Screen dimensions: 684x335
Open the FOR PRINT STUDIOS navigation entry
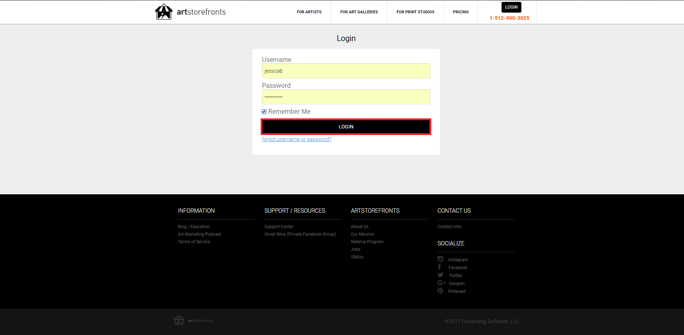(x=415, y=12)
